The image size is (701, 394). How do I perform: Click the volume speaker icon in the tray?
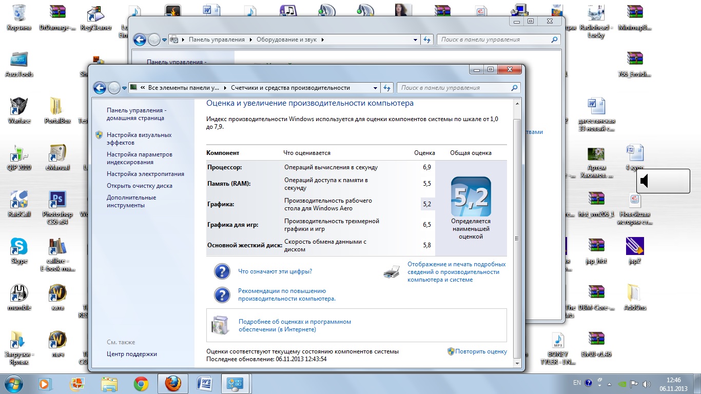[648, 383]
